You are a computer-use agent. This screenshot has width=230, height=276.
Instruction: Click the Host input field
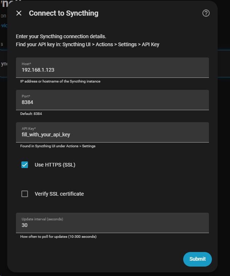112,68
